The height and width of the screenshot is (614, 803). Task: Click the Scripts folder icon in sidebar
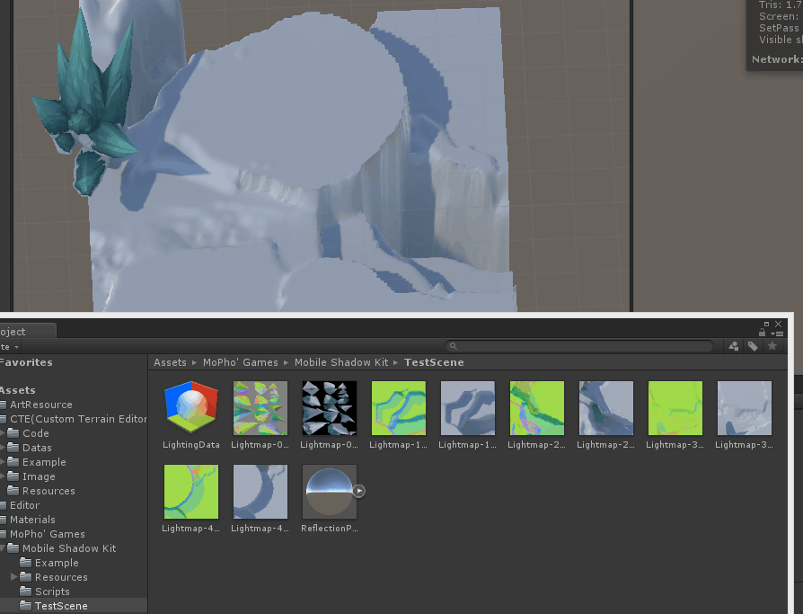pos(25,592)
